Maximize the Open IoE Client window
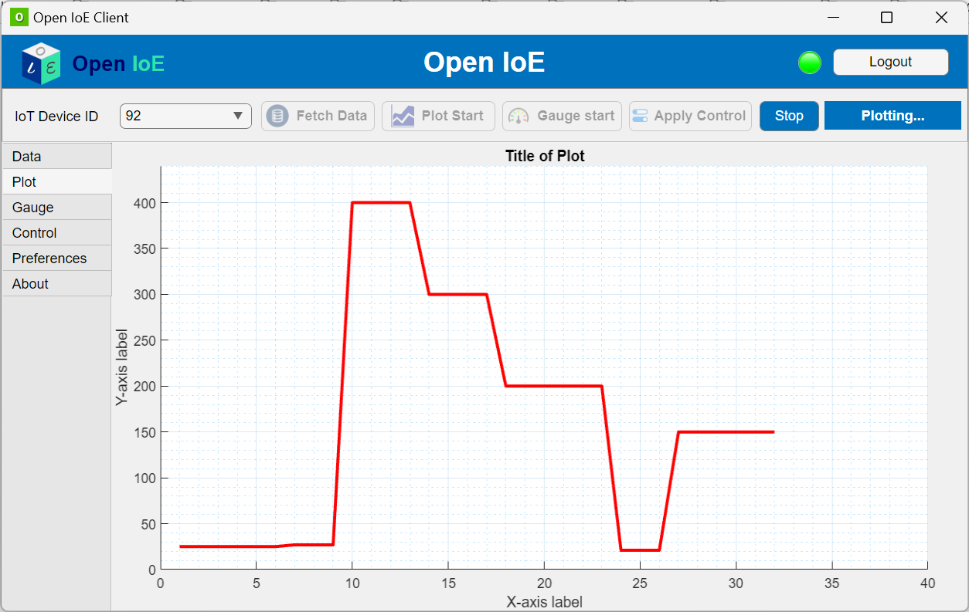 (887, 18)
